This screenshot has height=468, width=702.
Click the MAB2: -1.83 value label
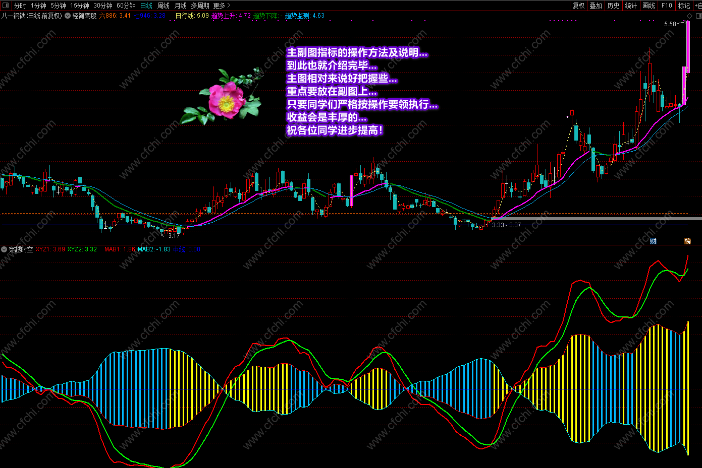click(x=154, y=249)
